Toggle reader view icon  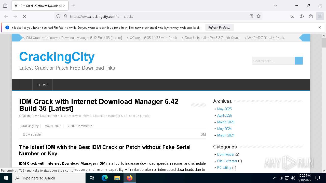click(251, 17)
